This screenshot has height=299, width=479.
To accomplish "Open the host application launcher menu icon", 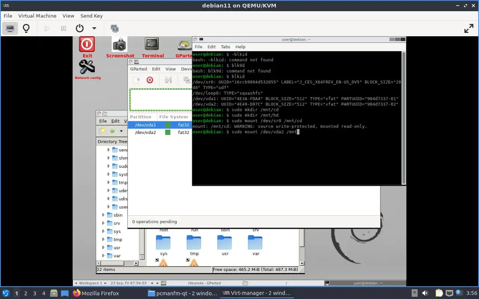I will tap(6, 293).
